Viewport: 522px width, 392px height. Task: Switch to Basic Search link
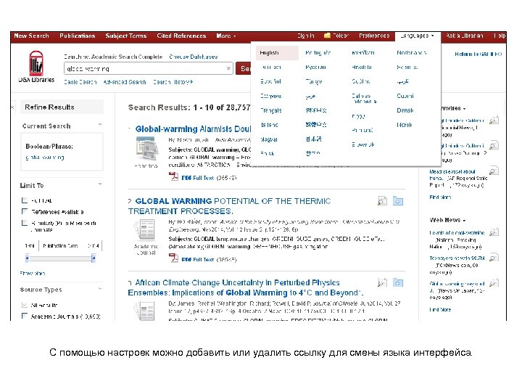80,81
